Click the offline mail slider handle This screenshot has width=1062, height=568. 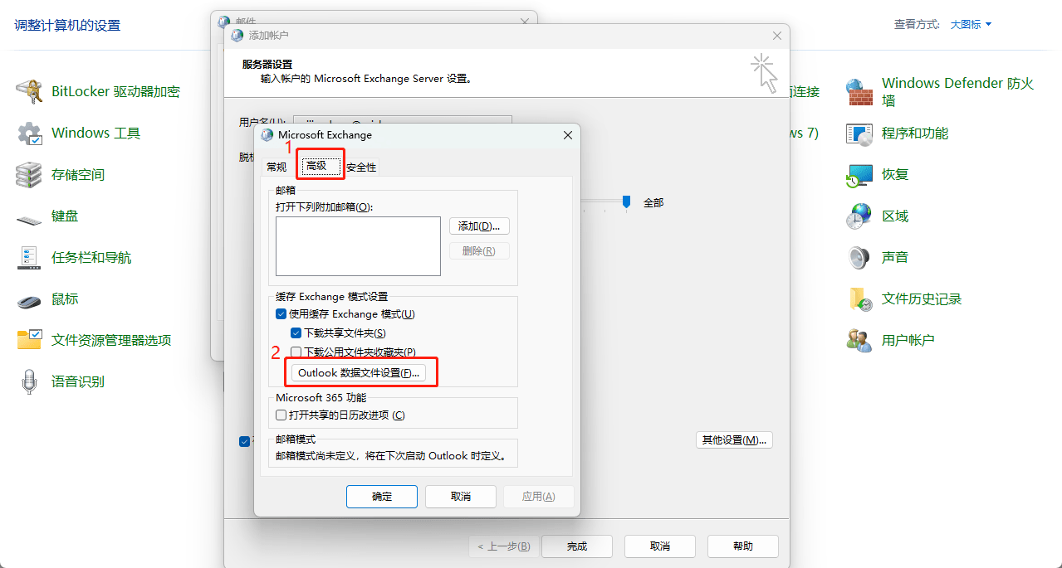point(627,201)
